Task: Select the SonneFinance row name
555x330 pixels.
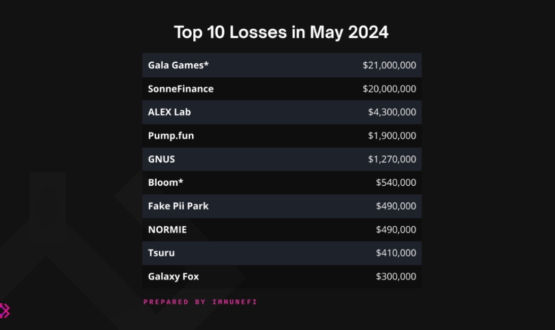Action: [x=181, y=89]
